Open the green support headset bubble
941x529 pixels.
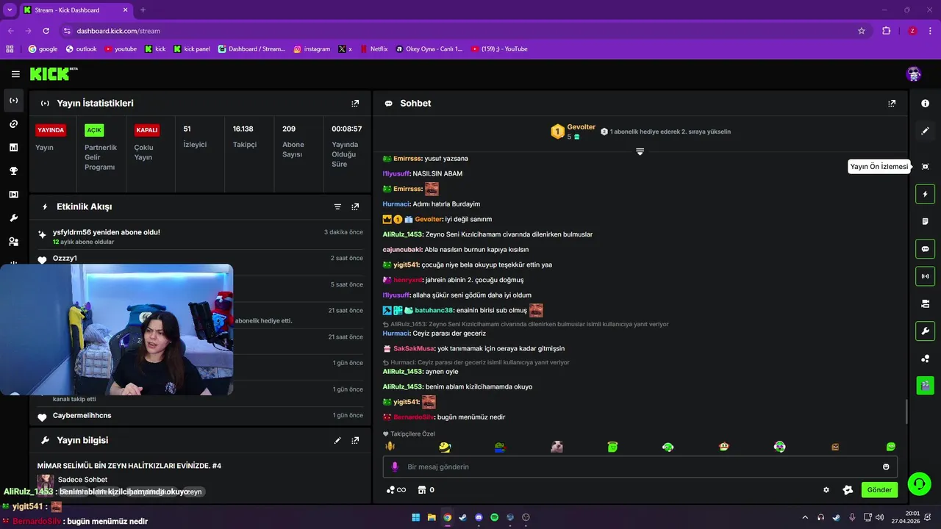pyautogui.click(x=919, y=483)
